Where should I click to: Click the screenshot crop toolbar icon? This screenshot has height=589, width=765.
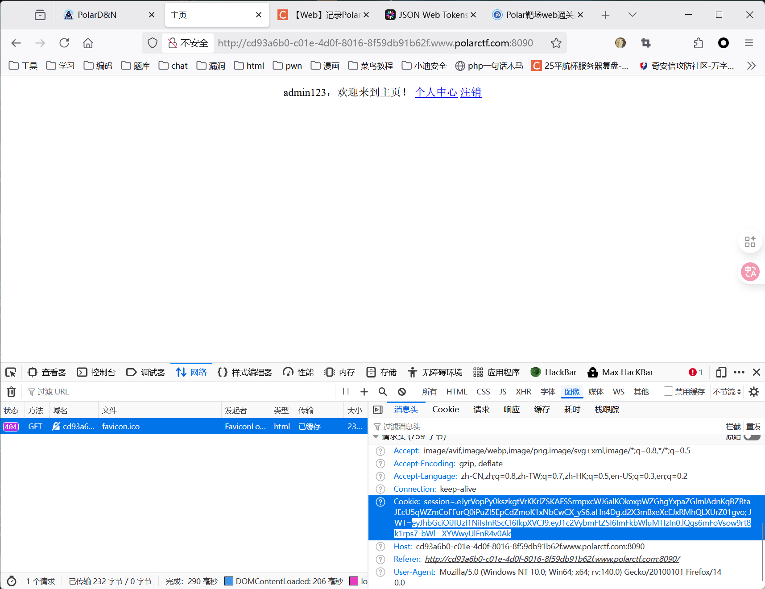coord(645,43)
